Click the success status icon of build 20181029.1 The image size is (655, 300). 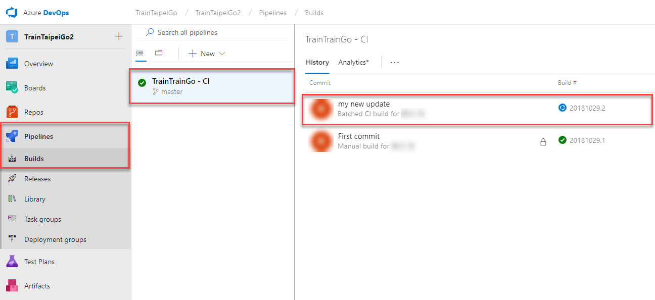click(563, 140)
